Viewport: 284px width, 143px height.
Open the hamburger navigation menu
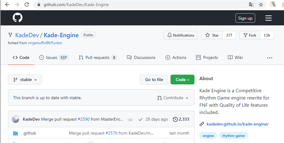point(268,18)
